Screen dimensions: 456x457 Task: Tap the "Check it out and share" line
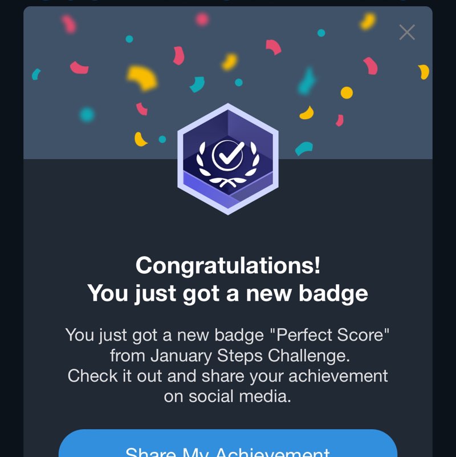[228, 376]
